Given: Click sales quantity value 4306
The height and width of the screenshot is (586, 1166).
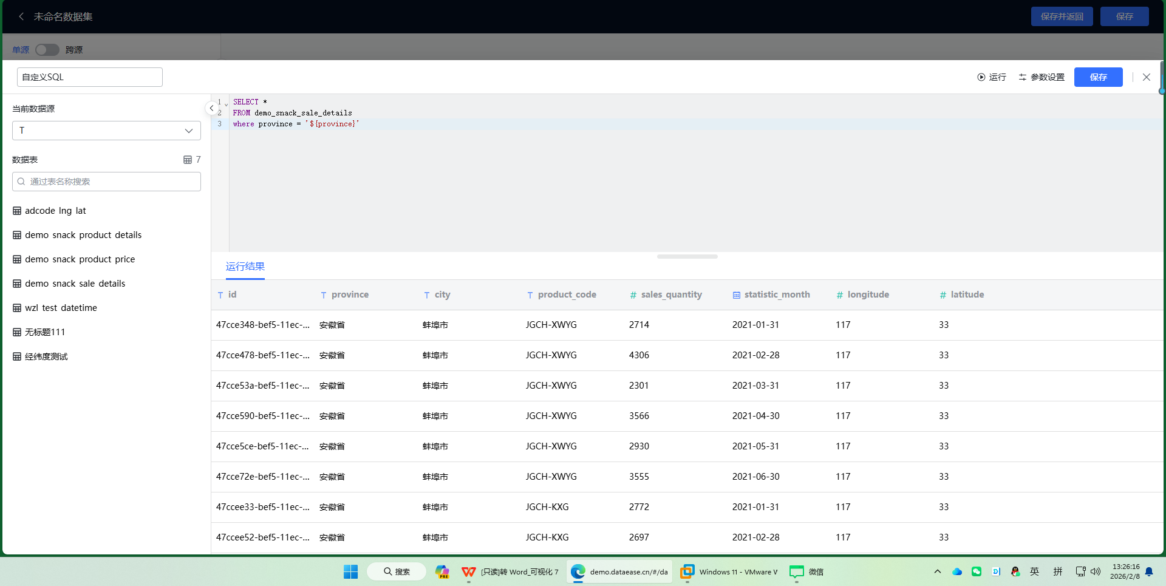Looking at the screenshot, I should [639, 355].
